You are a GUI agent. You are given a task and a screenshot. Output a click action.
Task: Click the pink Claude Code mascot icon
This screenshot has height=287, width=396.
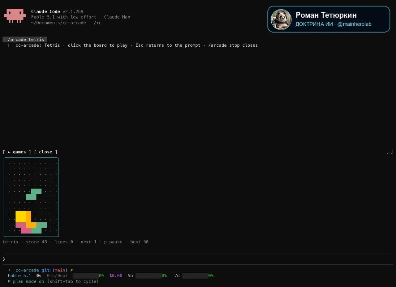[15, 15]
